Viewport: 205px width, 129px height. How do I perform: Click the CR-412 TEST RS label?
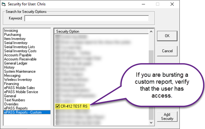click(x=74, y=106)
